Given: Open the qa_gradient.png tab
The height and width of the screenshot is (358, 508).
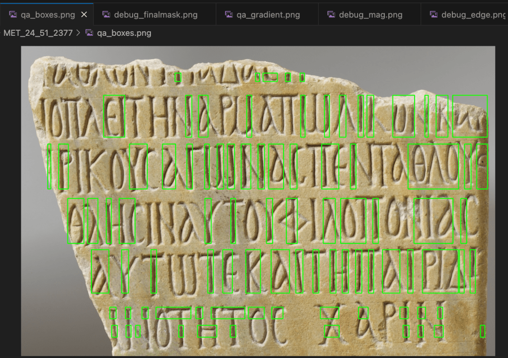Looking at the screenshot, I should tap(268, 14).
